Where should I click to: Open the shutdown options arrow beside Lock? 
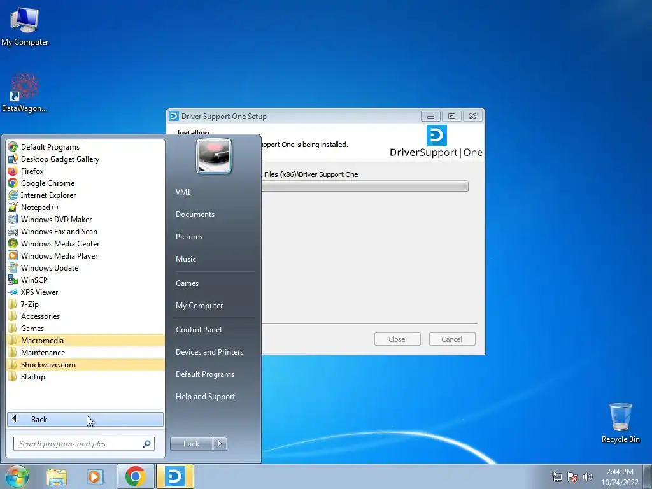pos(220,444)
